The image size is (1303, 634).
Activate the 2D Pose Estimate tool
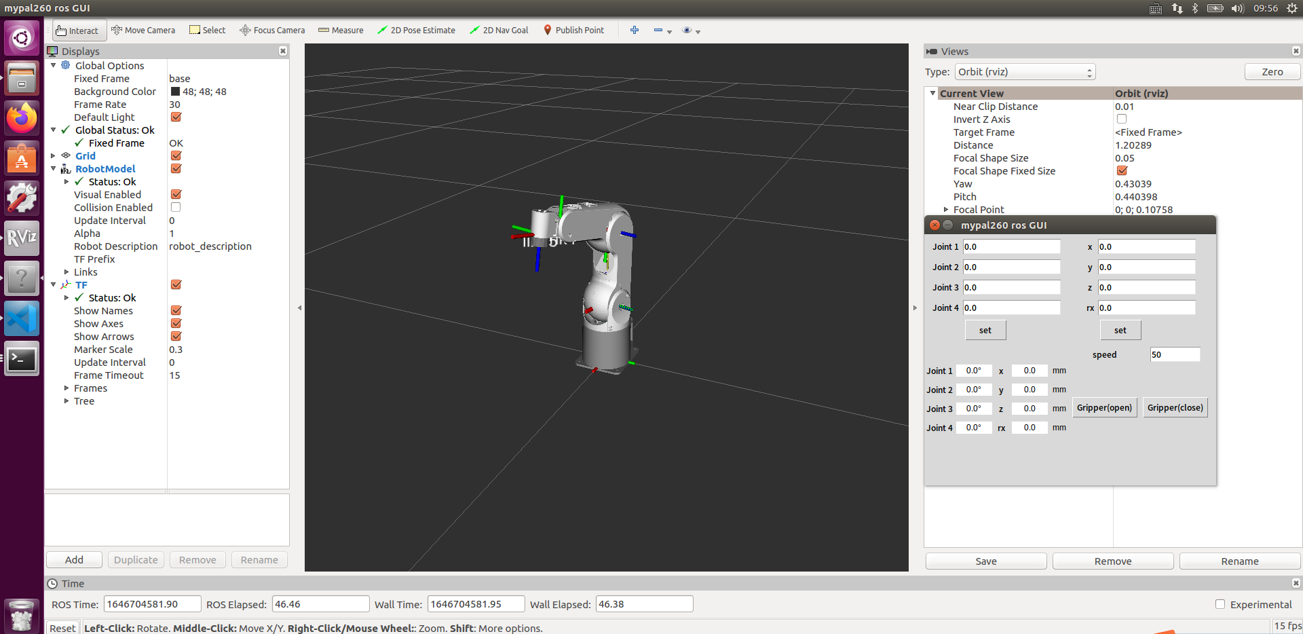(416, 31)
